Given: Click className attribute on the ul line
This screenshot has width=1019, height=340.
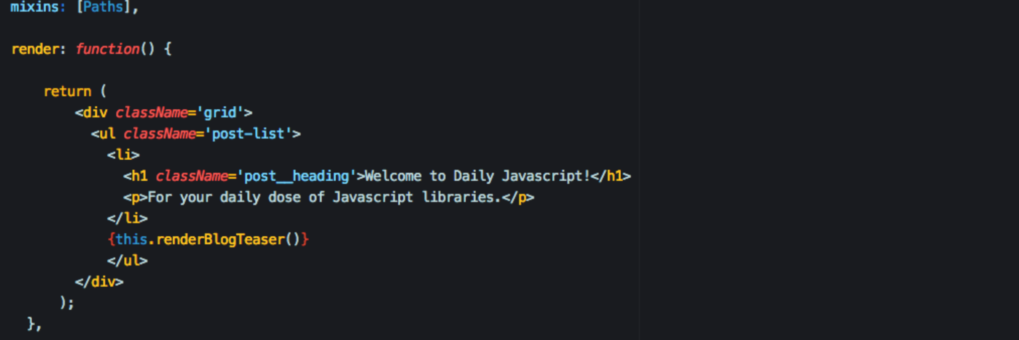Looking at the screenshot, I should (x=160, y=133).
